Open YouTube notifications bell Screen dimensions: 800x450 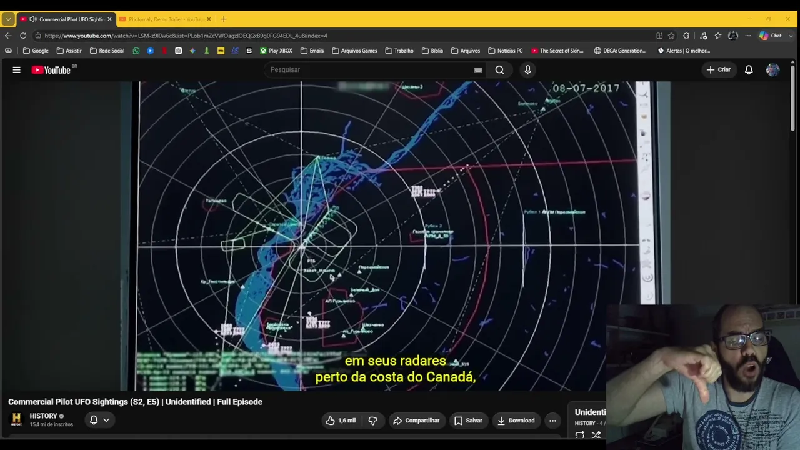coord(749,70)
